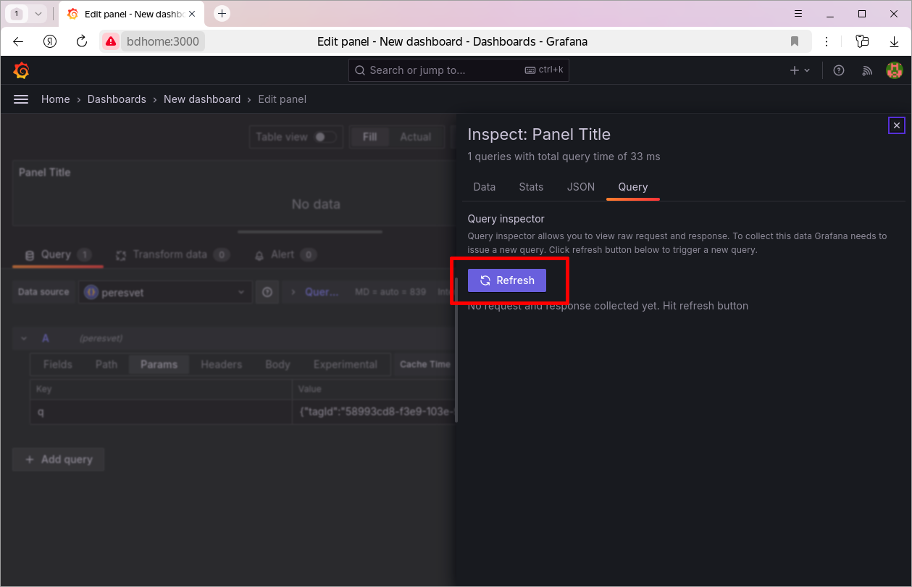The width and height of the screenshot is (912, 587).
Task: Click the param key field 'q'
Action: (161, 412)
